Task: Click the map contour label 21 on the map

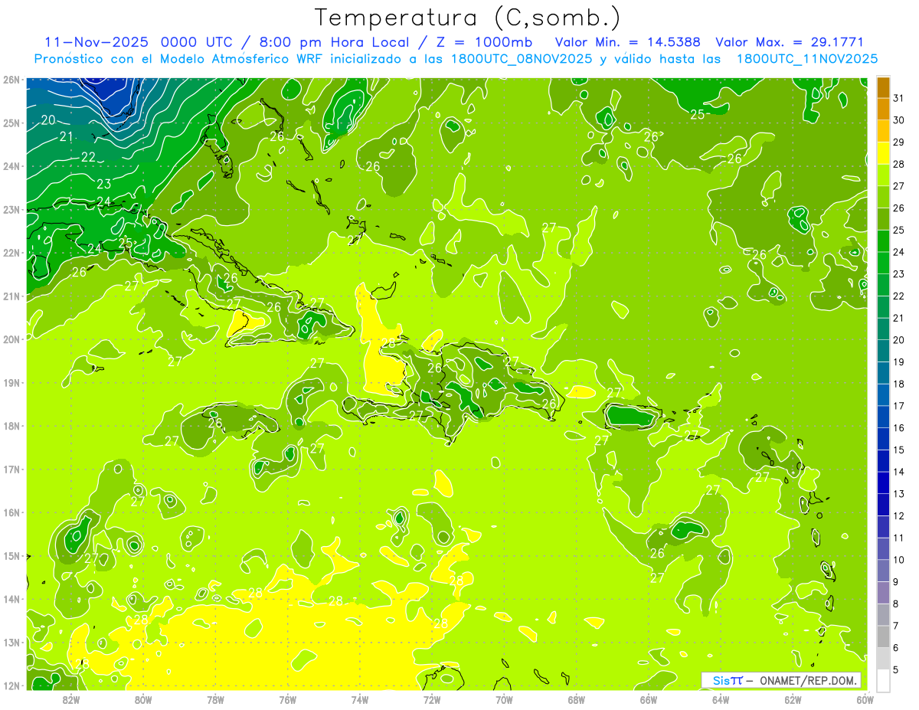Action: 67,137
